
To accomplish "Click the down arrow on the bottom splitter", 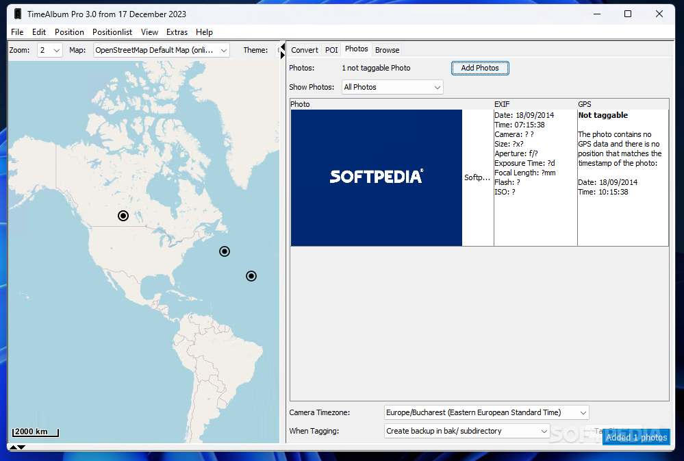I will (21, 447).
